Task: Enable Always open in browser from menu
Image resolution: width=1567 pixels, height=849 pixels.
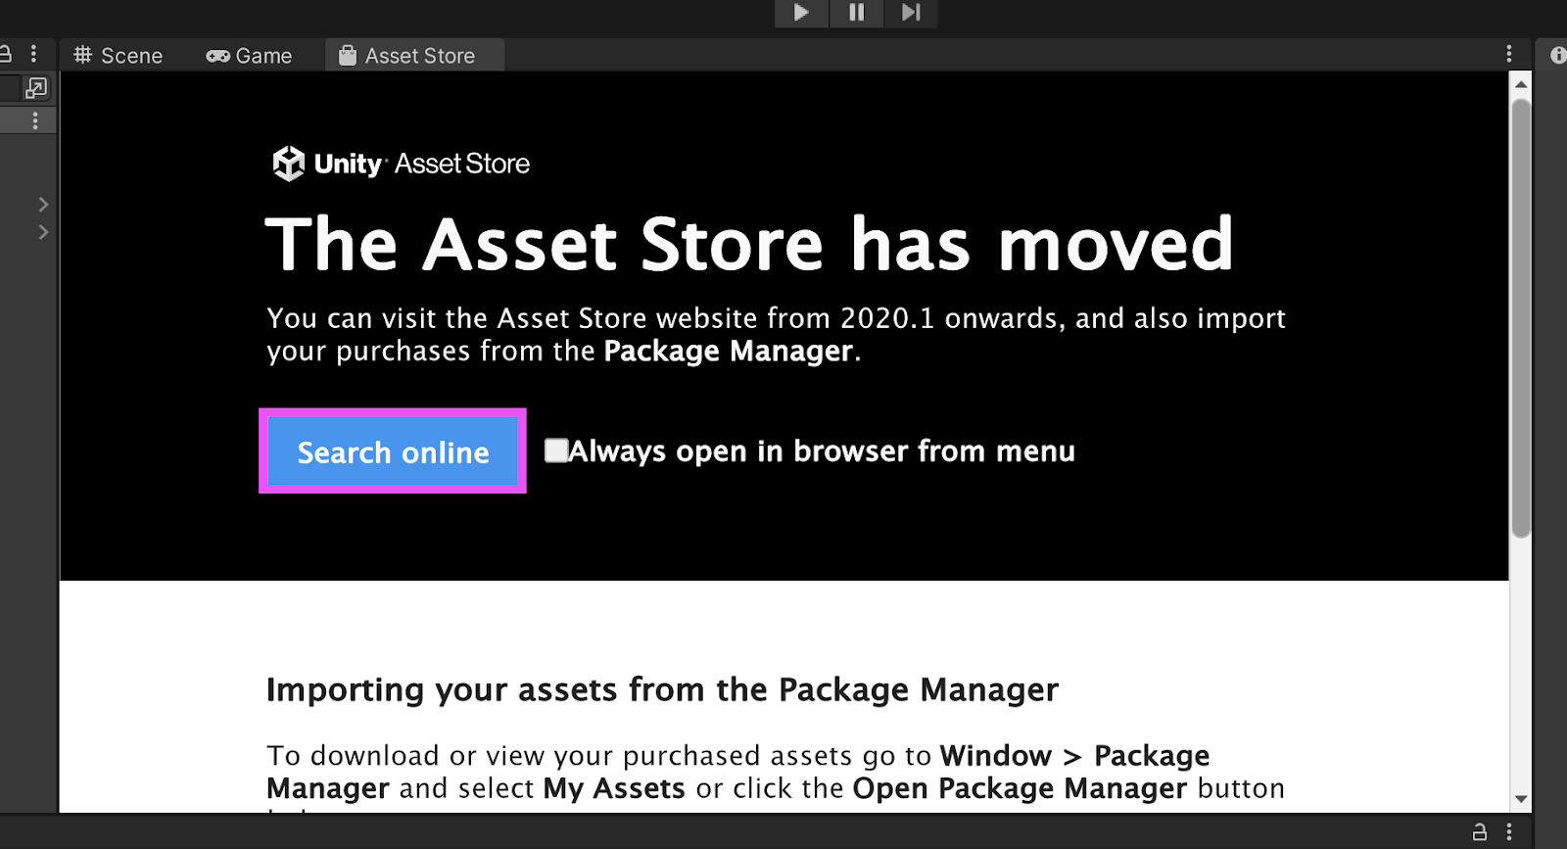Action: click(556, 450)
